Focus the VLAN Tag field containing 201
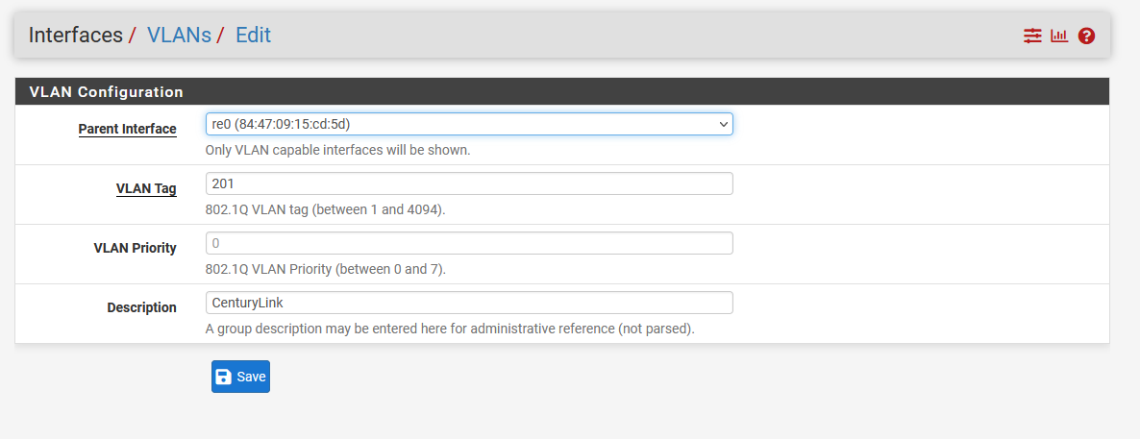The image size is (1140, 439). coord(469,183)
